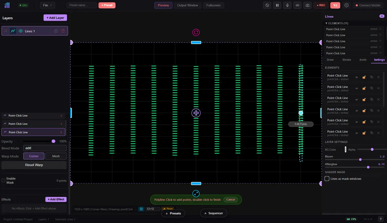Collapse the ELEMENTS (11) section
The height and width of the screenshot is (223, 387).
(x=336, y=23)
